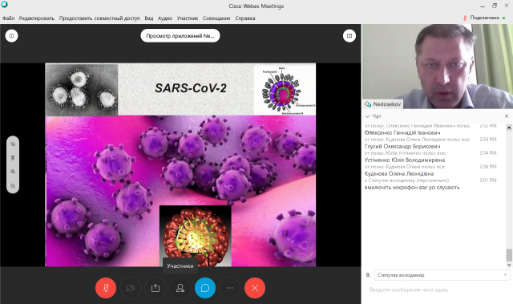The image size is (513, 304).
Task: Leave meeting with red X button
Action: pyautogui.click(x=255, y=288)
